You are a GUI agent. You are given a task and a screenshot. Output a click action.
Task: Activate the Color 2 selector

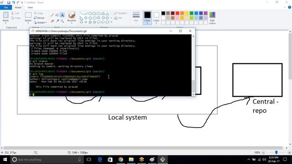[156, 18]
